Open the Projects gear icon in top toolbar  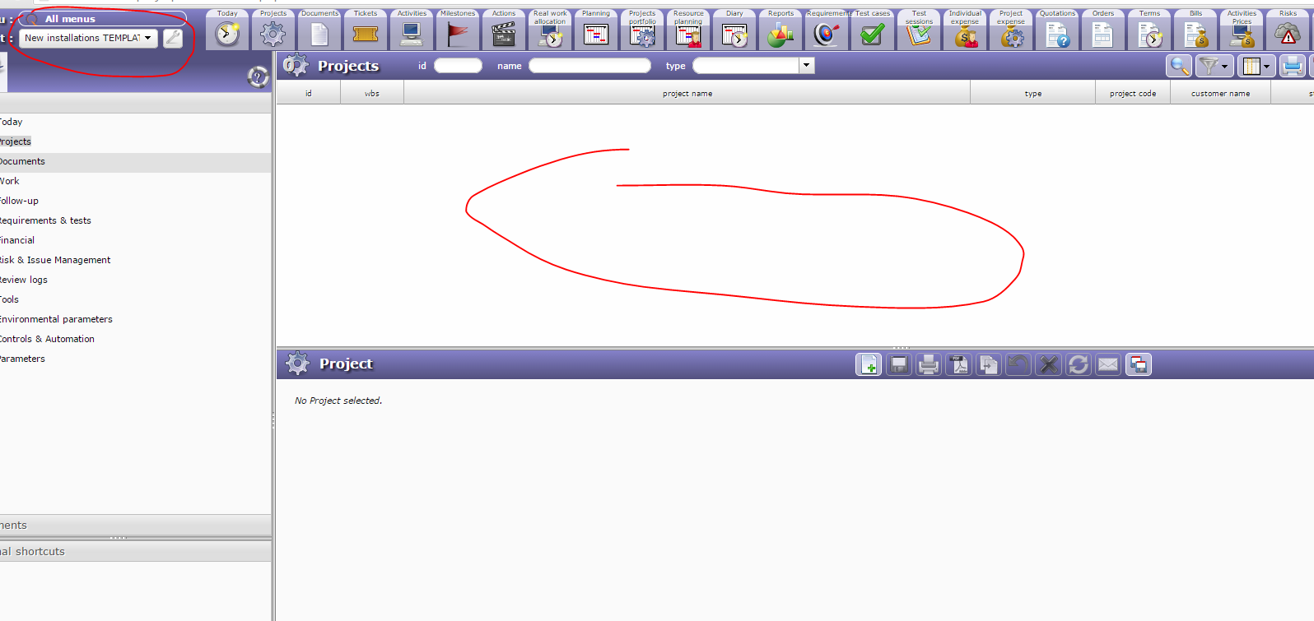point(273,34)
